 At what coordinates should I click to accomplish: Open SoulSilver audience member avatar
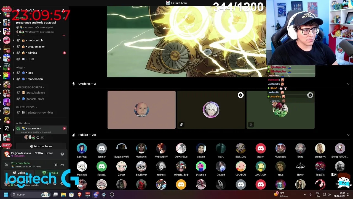141,167
